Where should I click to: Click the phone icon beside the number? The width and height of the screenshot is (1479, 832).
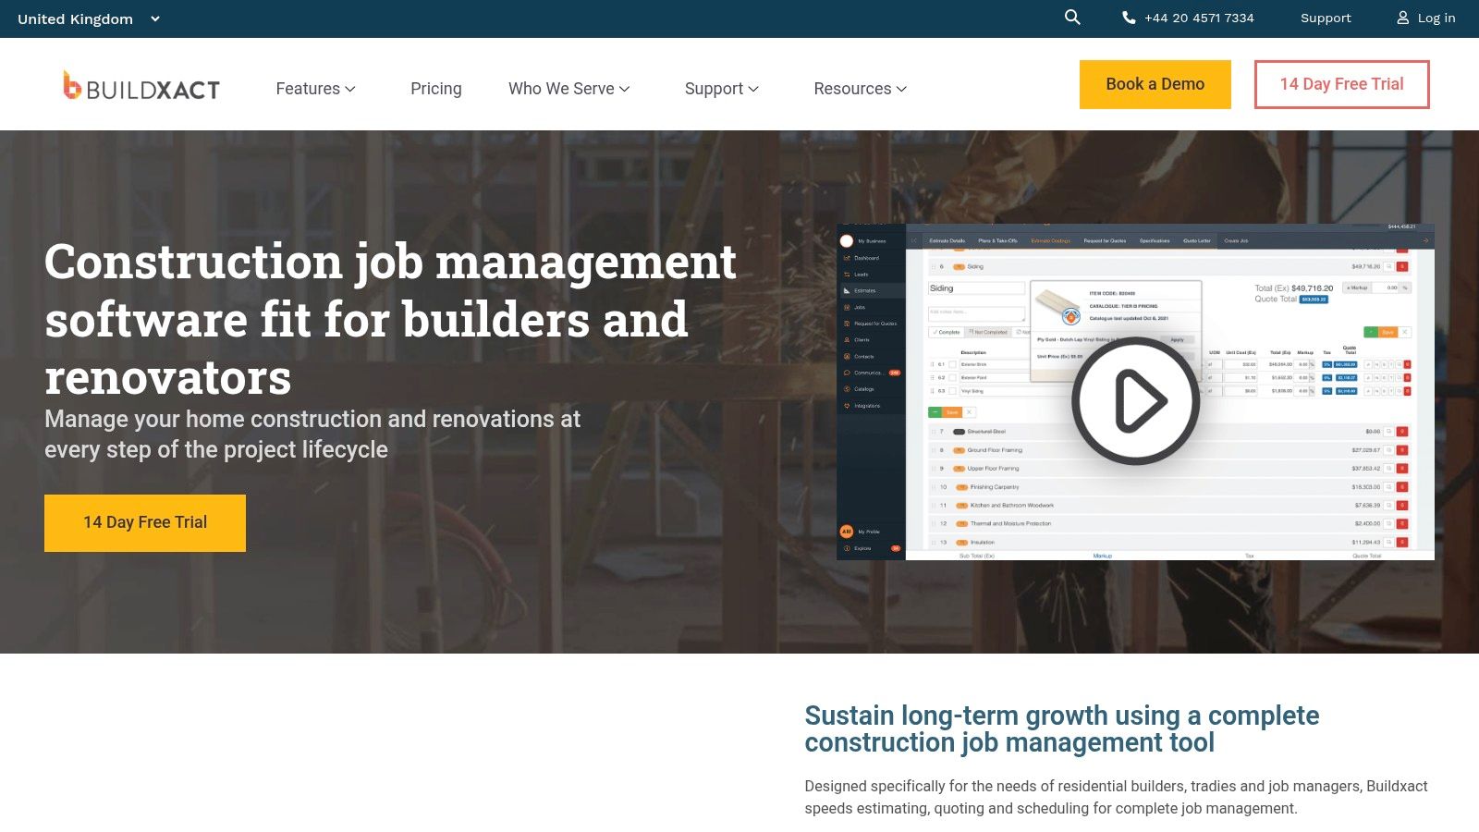click(1129, 18)
